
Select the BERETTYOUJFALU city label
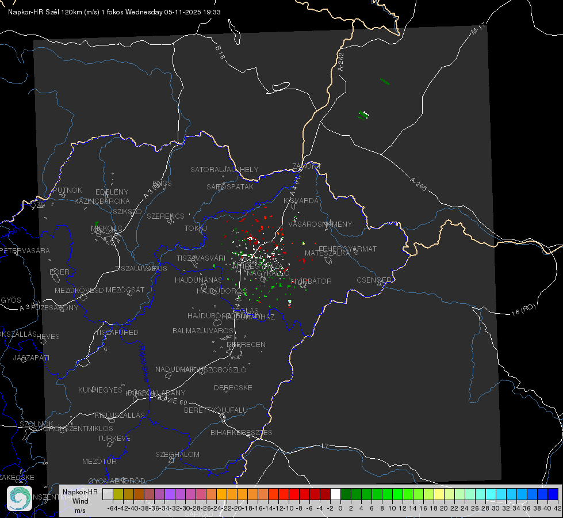pos(216,410)
